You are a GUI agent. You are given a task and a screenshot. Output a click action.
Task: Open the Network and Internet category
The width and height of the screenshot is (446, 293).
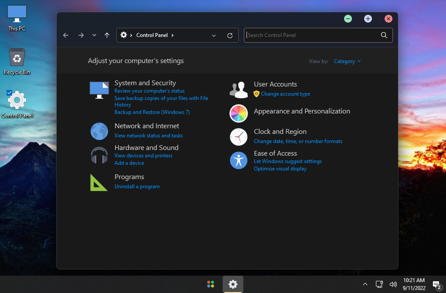point(147,126)
